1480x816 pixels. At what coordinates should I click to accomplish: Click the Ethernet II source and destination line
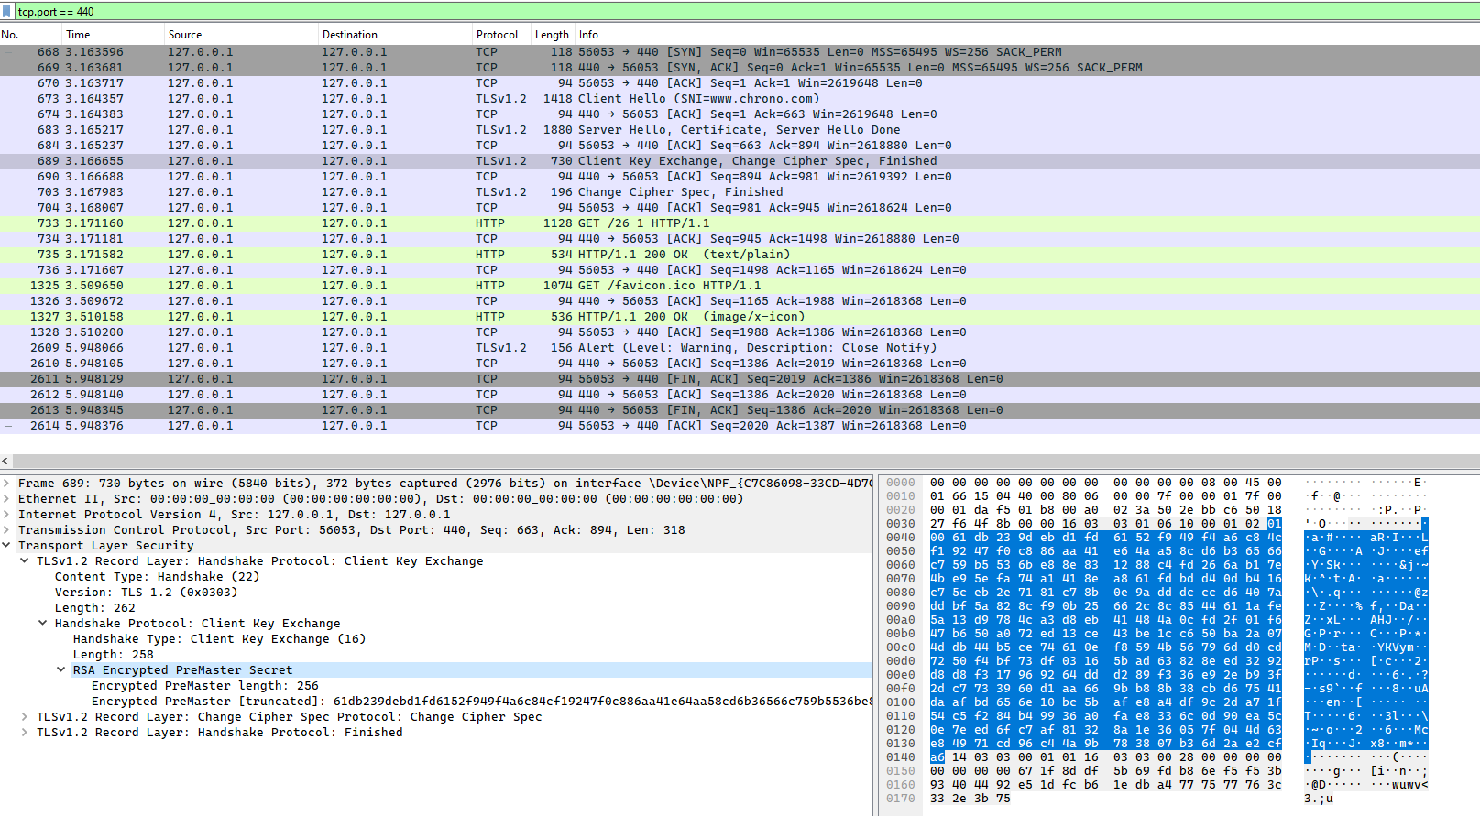click(380, 499)
